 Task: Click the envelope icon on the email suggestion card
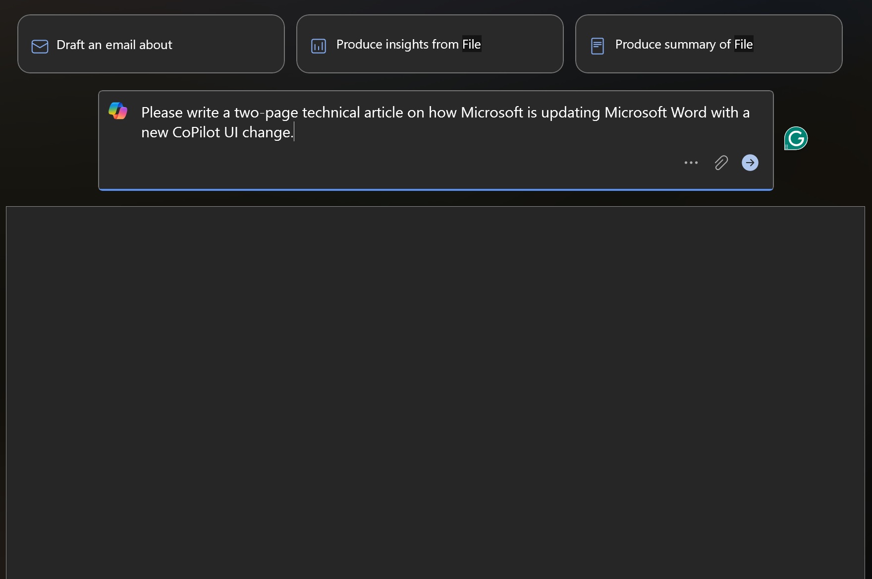point(39,46)
